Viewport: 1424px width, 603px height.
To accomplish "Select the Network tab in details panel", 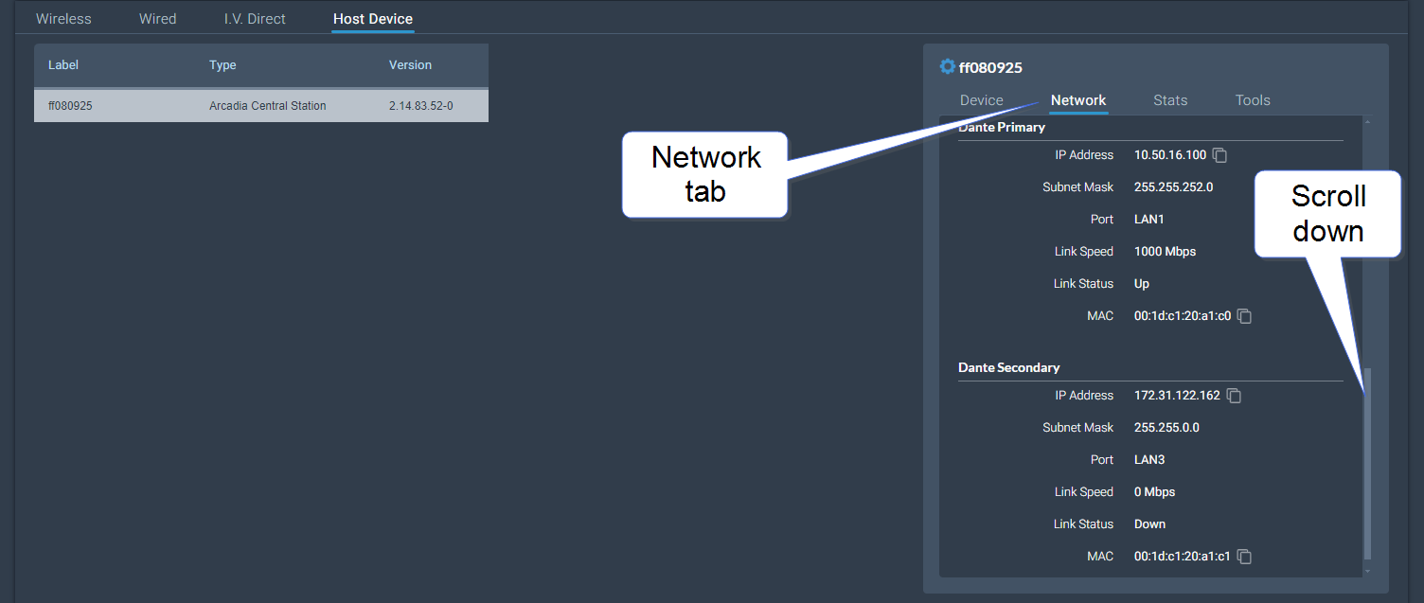I will [1077, 100].
